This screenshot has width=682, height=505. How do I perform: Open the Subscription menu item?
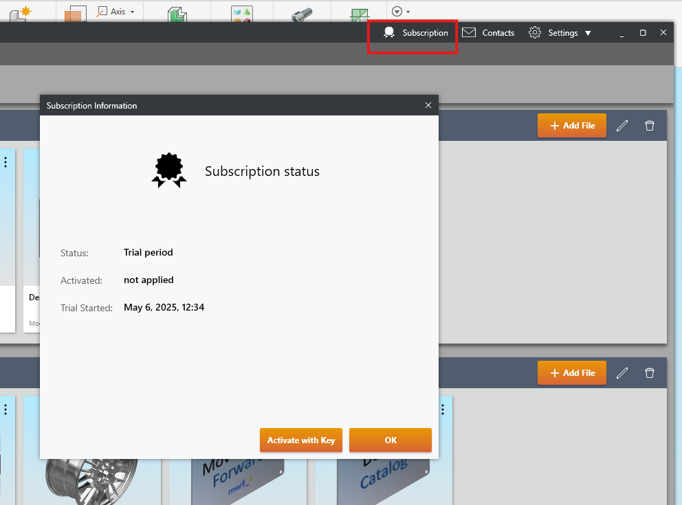(x=416, y=33)
